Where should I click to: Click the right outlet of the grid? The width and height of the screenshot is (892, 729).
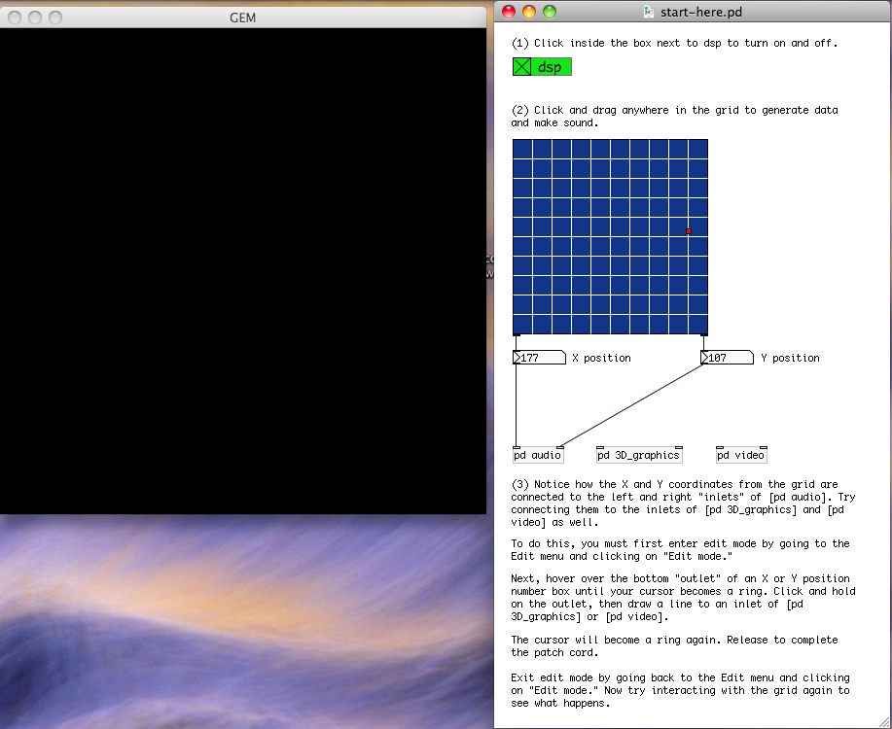(x=704, y=335)
